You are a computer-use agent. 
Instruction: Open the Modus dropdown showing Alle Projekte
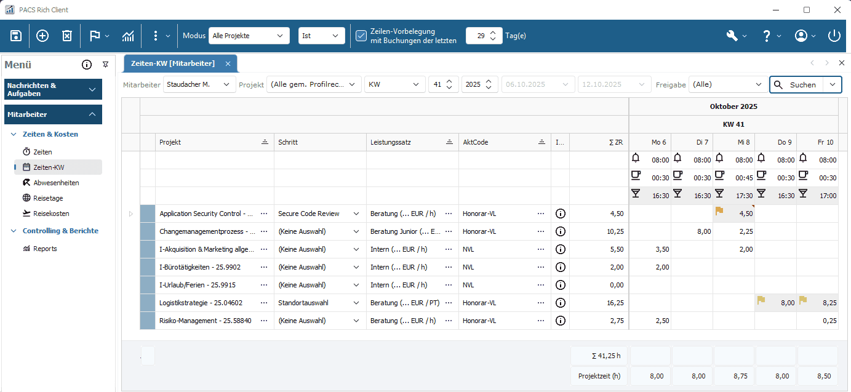point(249,35)
